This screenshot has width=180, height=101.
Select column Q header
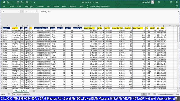click(x=91, y=26)
